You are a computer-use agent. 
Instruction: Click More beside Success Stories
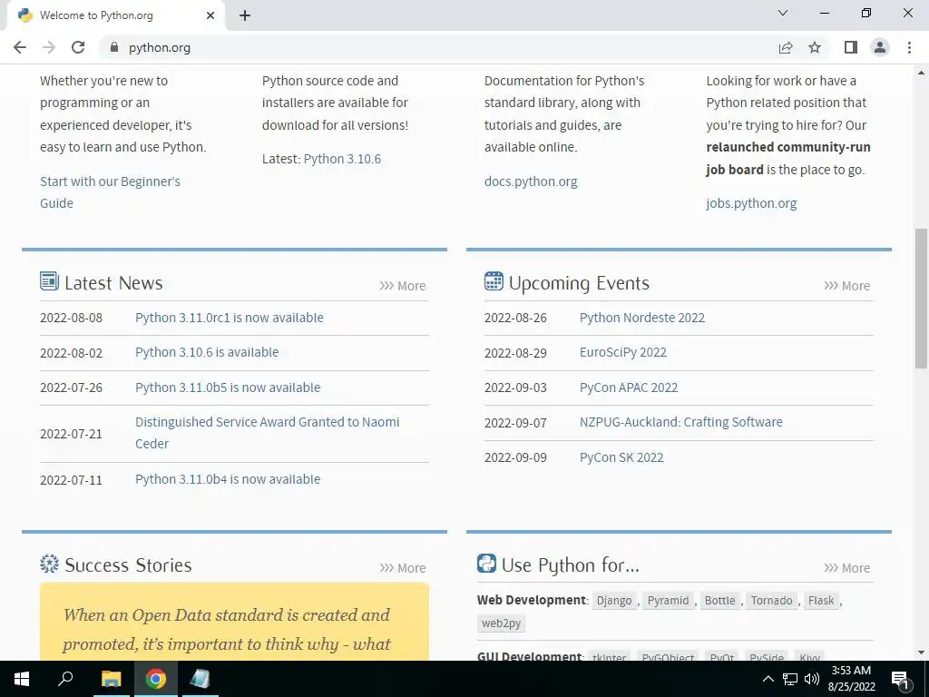[403, 568]
